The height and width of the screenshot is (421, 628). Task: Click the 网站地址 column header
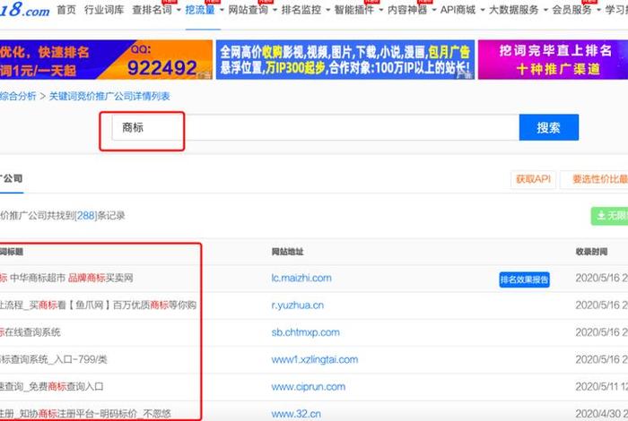(288, 252)
